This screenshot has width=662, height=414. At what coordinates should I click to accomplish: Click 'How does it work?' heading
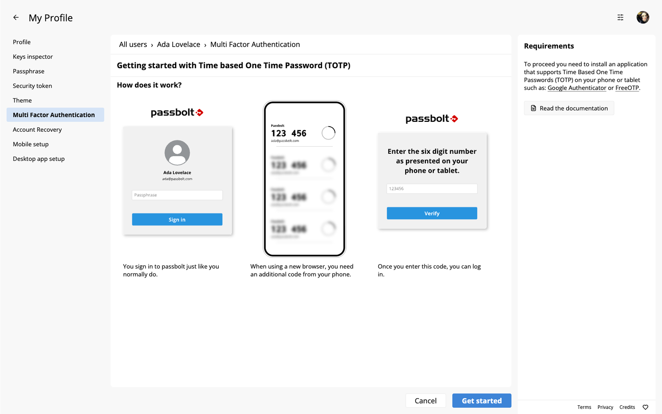point(149,85)
